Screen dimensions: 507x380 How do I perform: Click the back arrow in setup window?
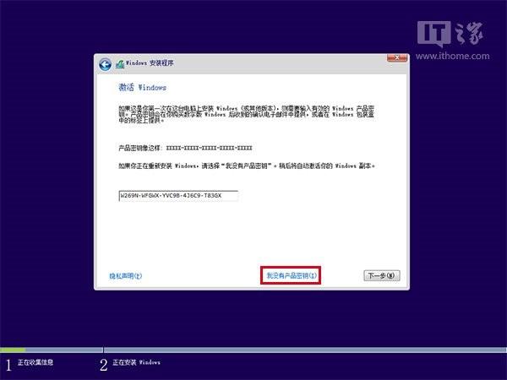click(x=105, y=64)
